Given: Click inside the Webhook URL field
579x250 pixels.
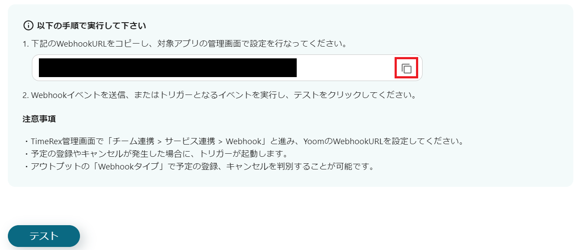Looking at the screenshot, I should click(x=227, y=68).
